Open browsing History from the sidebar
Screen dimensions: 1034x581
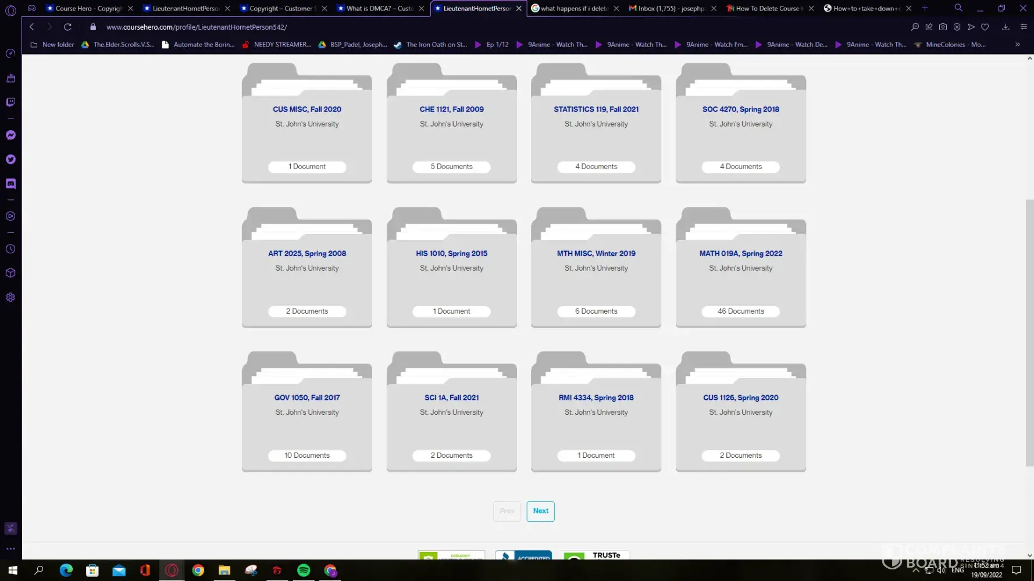point(10,249)
